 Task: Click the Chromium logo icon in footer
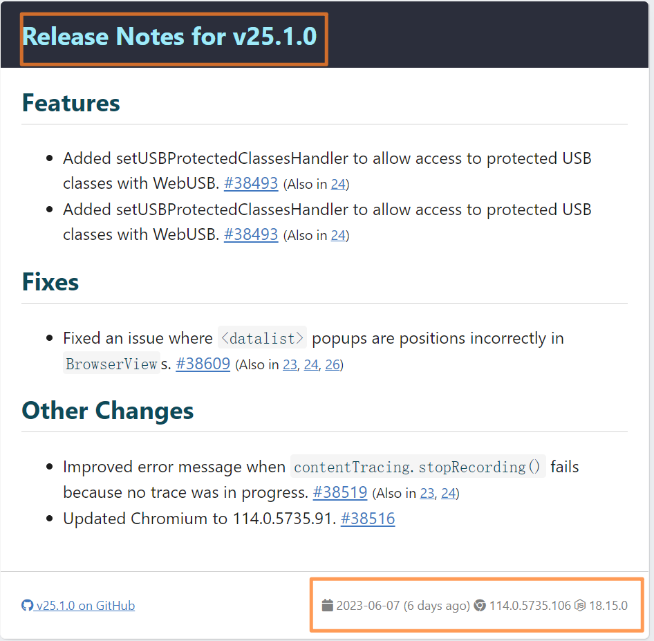[480, 605]
